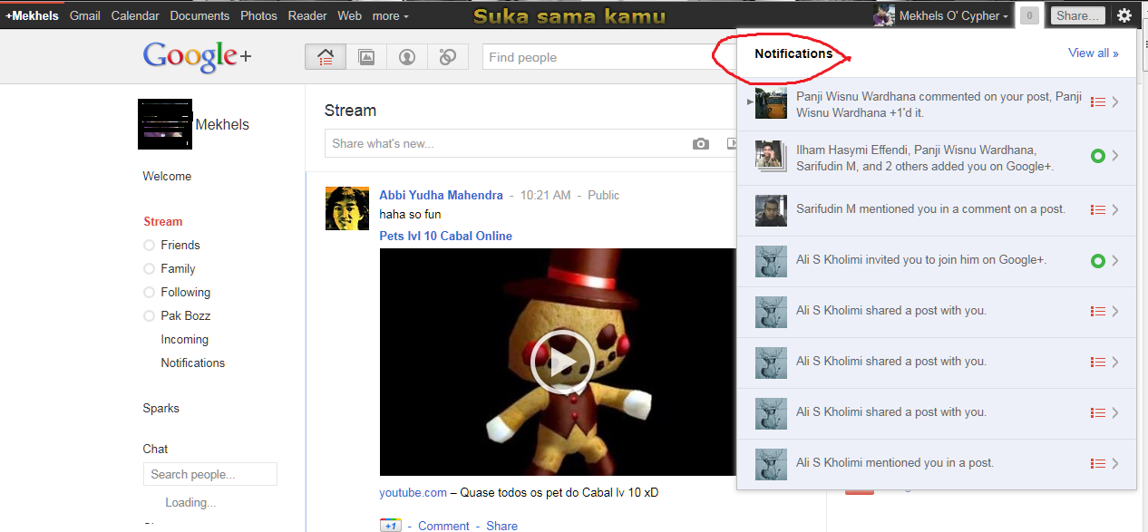This screenshot has width=1148, height=532.
Task: Click green circle icon on invited-you notification
Action: 1098,261
